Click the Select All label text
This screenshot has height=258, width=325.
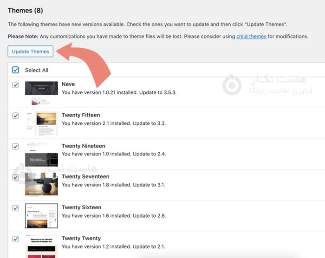point(37,71)
